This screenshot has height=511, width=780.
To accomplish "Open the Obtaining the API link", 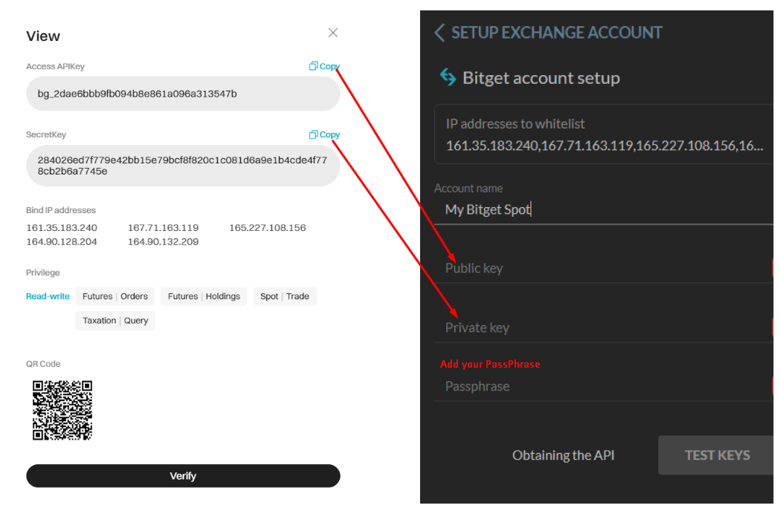I will 563,455.
